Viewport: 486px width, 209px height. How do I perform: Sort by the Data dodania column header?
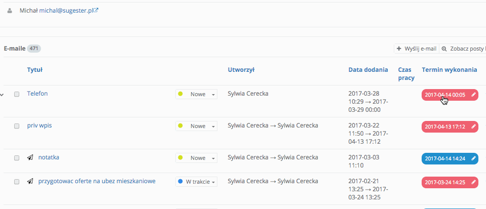tap(368, 70)
